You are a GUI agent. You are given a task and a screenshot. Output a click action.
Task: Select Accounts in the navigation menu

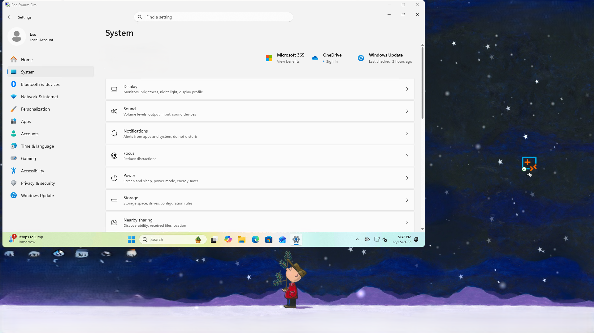pos(29,133)
